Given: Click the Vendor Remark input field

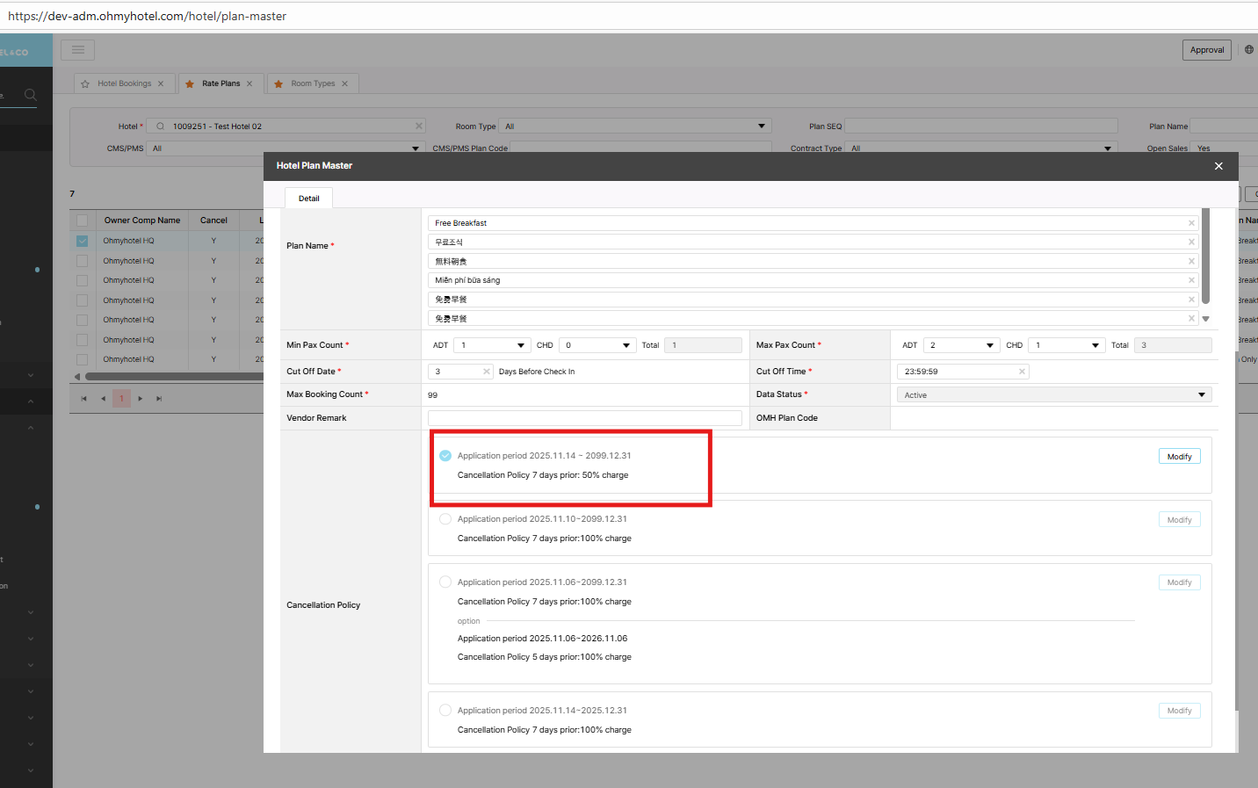Looking at the screenshot, I should [584, 418].
